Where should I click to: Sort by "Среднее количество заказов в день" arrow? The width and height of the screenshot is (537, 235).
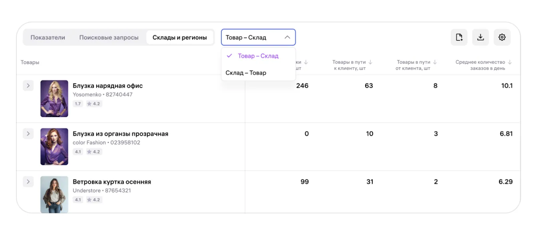510,62
